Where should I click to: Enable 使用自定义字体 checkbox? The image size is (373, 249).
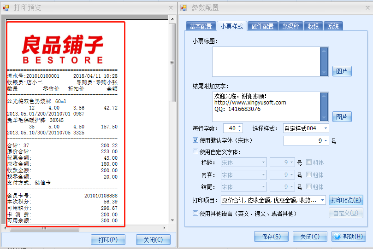[x=195, y=151]
